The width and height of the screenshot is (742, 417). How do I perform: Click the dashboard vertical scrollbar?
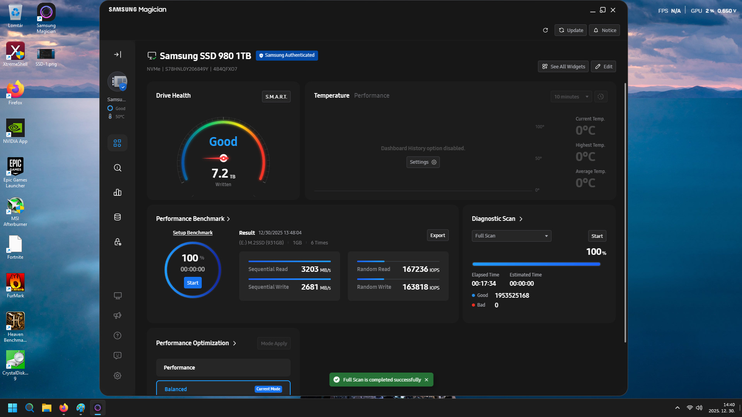tap(625, 212)
